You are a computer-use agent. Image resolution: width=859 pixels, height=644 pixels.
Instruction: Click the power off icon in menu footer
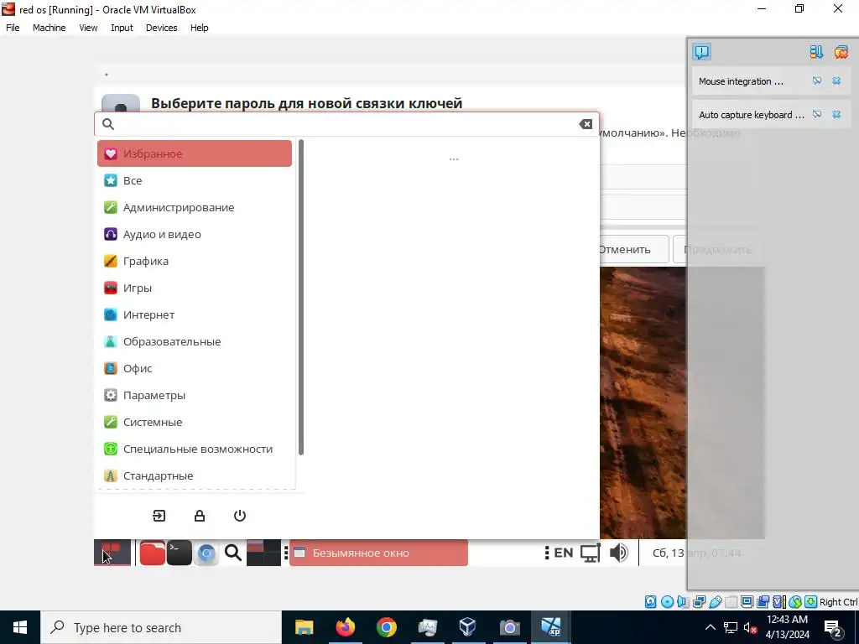pyautogui.click(x=240, y=516)
